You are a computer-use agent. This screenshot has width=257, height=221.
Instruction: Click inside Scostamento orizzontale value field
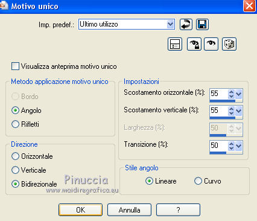(x=219, y=94)
